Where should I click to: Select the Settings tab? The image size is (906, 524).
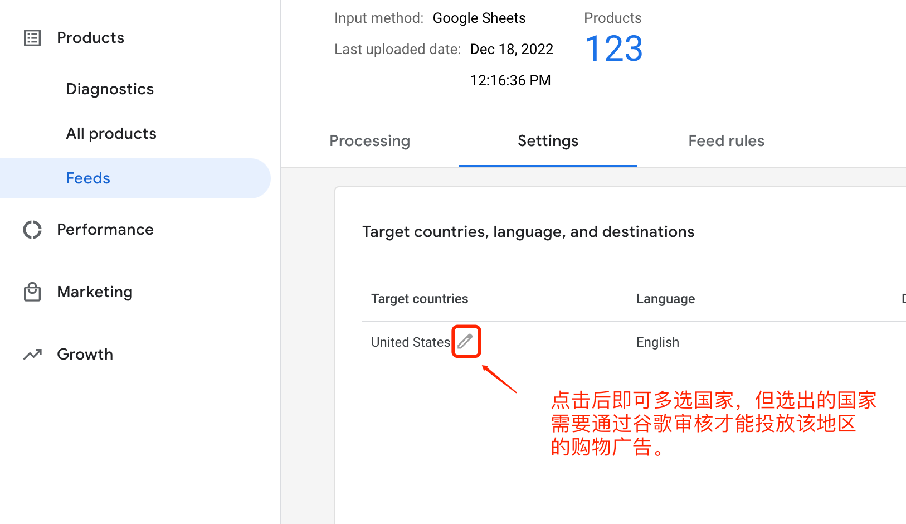(x=548, y=141)
